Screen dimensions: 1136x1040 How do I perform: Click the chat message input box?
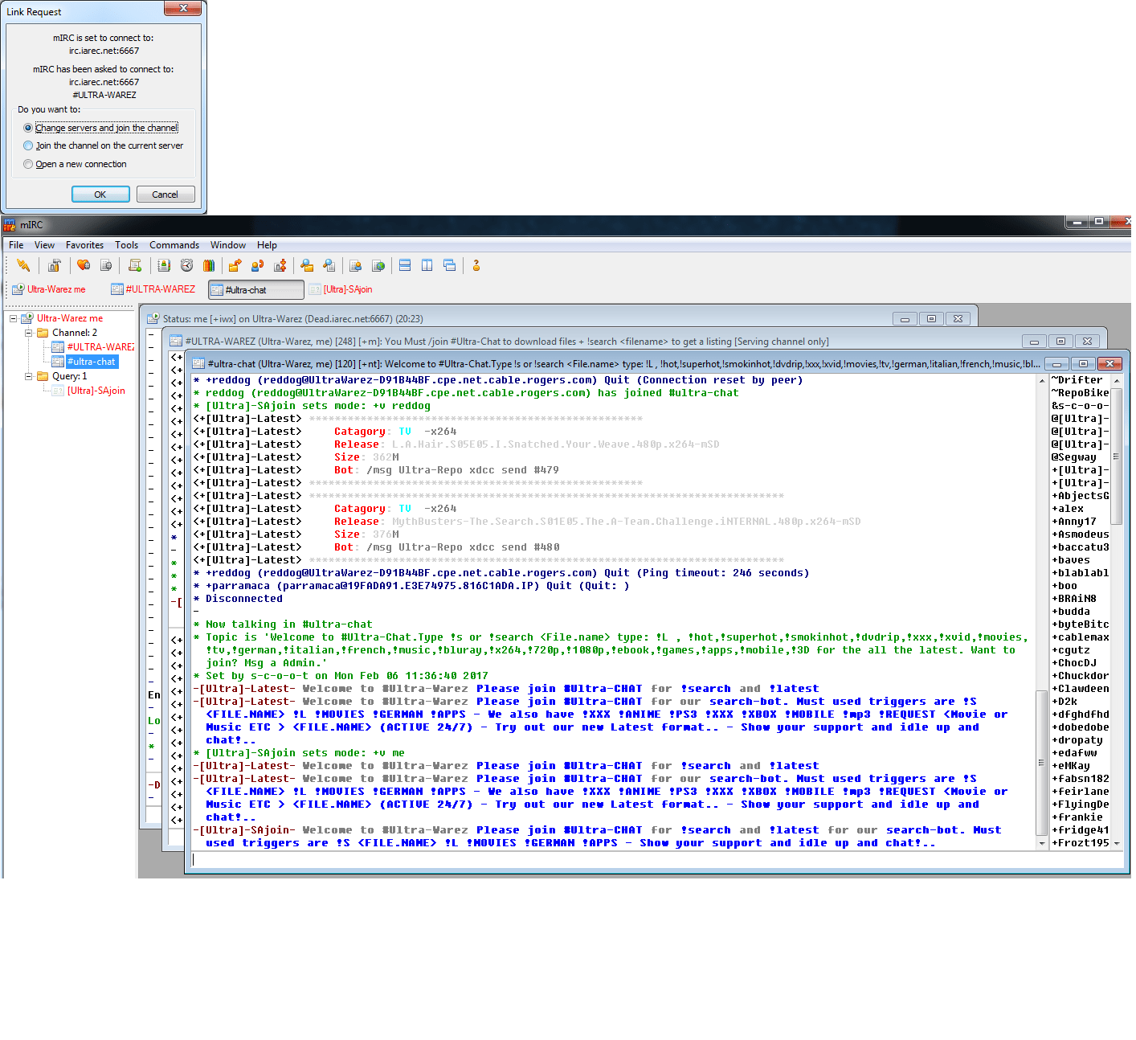point(657,859)
